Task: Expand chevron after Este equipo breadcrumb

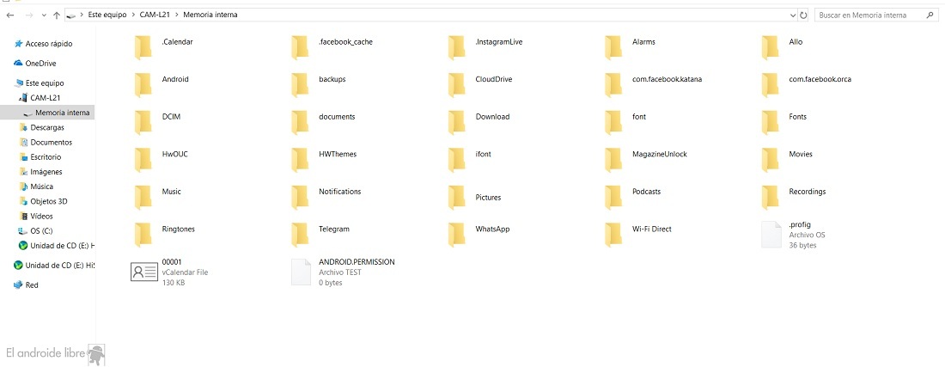Action: (x=133, y=15)
